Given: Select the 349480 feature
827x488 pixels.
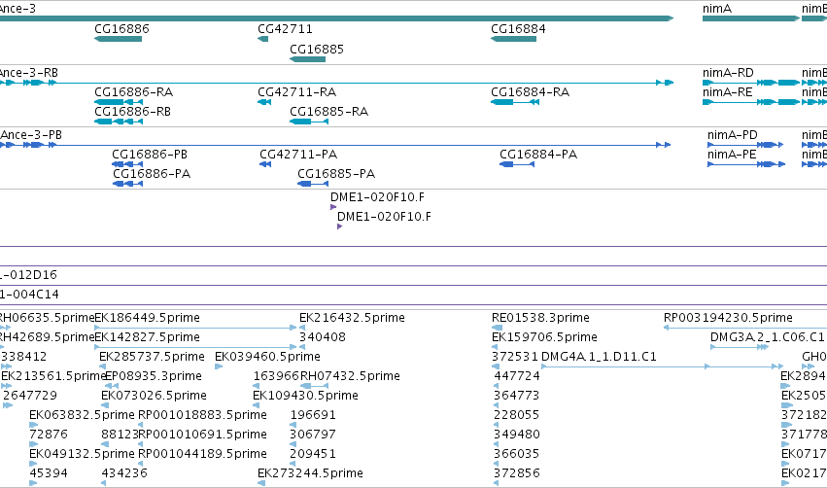Looking at the screenshot, I should click(x=497, y=444).
